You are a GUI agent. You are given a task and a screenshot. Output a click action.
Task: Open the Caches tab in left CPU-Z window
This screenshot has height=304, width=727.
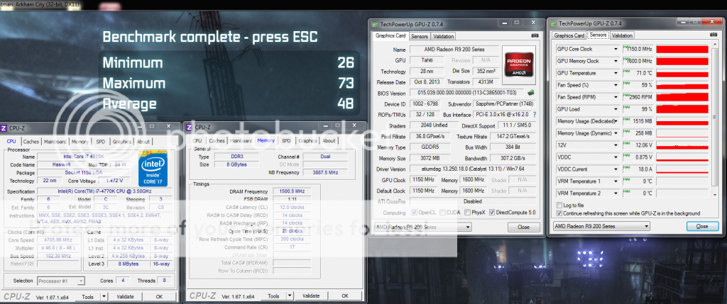click(33, 141)
